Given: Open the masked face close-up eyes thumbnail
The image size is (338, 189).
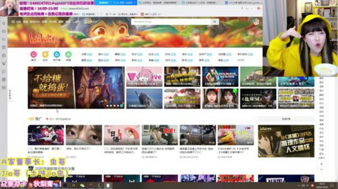Looking at the screenshot, I should click(84, 135).
